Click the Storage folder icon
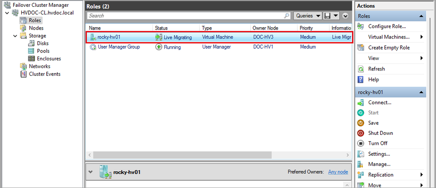This screenshot has height=188, width=436. click(x=23, y=35)
